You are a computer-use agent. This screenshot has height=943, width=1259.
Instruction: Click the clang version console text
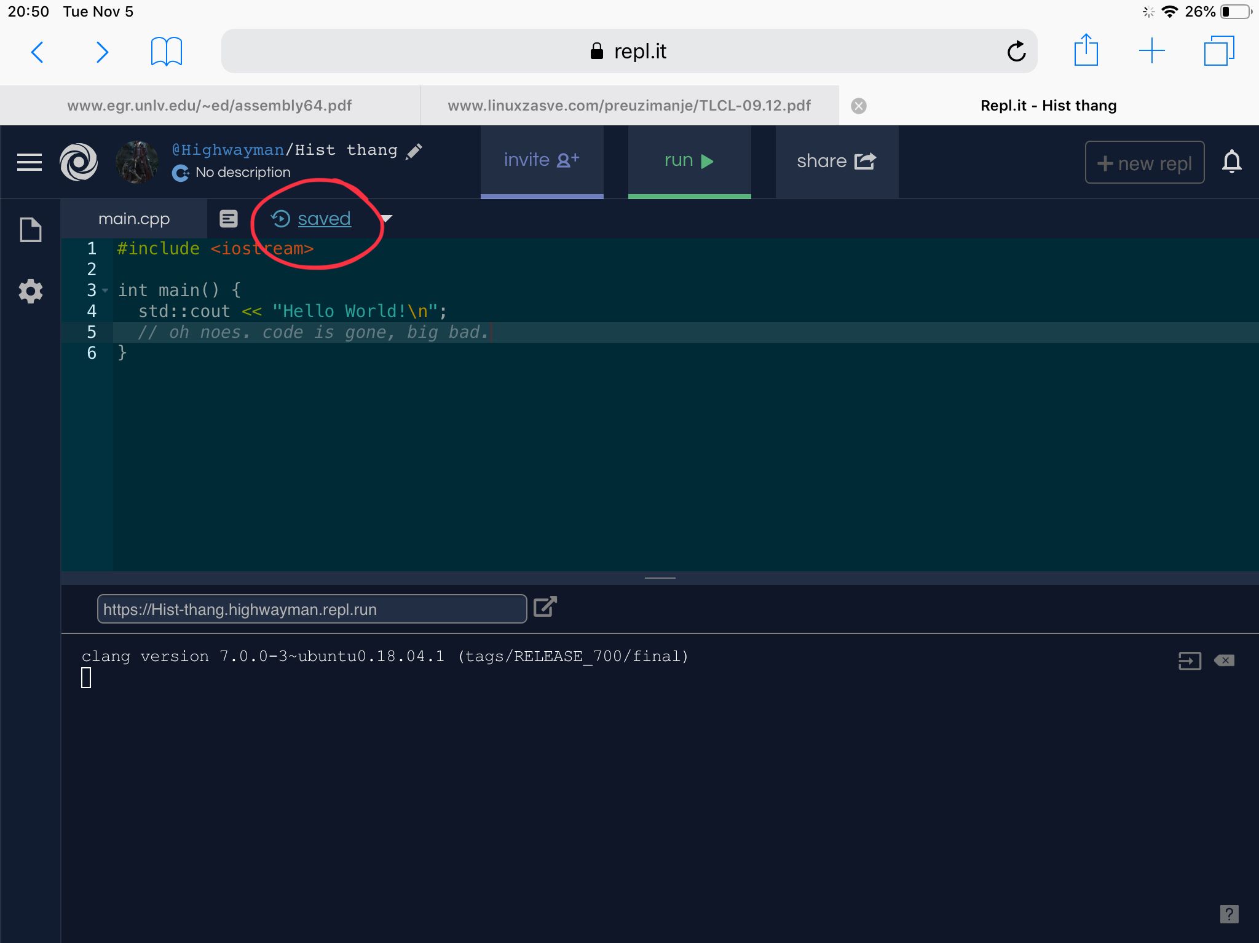[385, 657]
